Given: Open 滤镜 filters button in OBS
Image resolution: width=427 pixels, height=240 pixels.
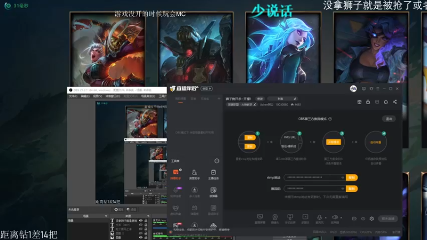Looking at the screenshot, I should [x=131, y=210].
